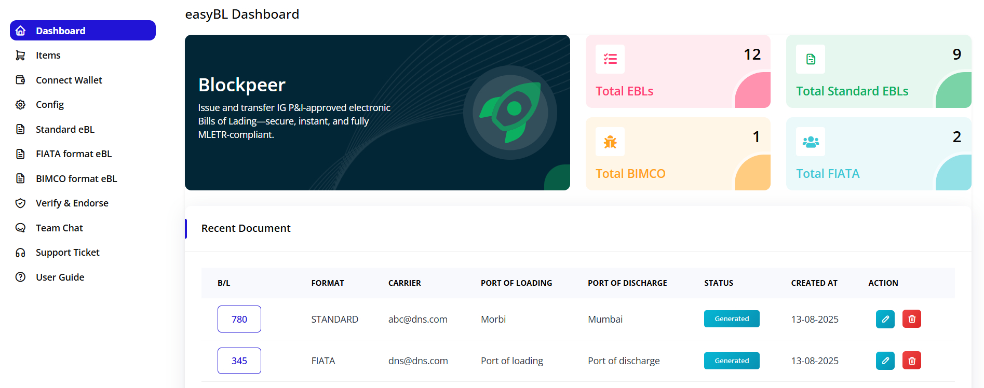Click the Total Standard EBLs document icon
The width and height of the screenshot is (984, 388).
tap(811, 59)
